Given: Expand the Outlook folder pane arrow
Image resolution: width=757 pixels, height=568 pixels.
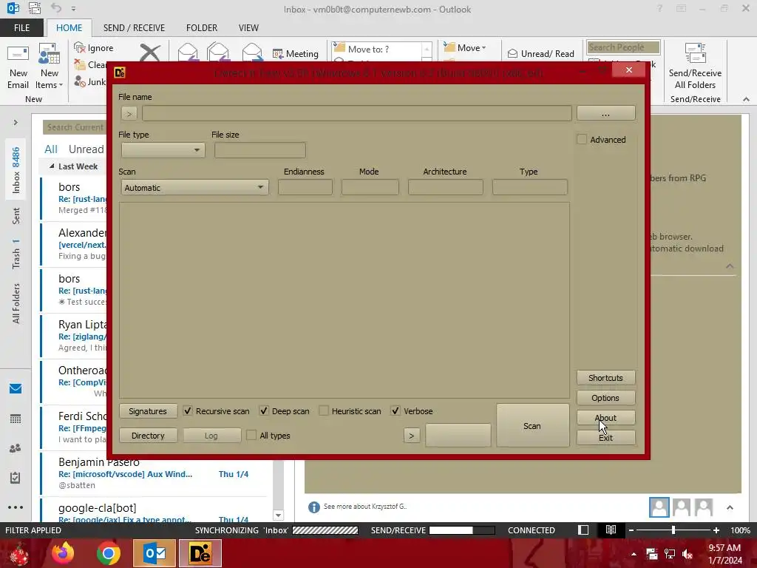Looking at the screenshot, I should [x=16, y=123].
